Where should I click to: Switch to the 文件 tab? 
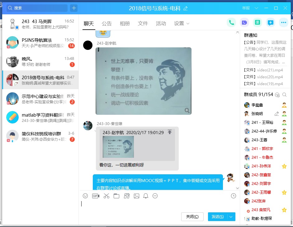tap(143, 23)
